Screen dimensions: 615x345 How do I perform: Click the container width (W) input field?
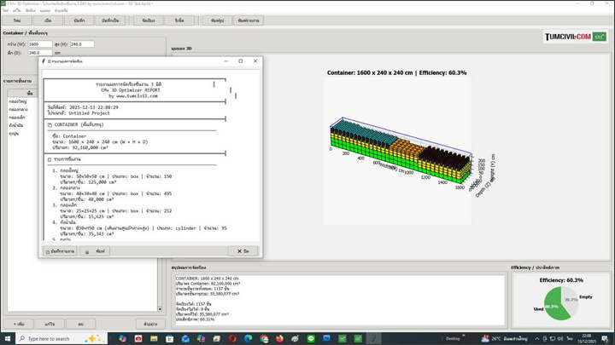pos(39,43)
